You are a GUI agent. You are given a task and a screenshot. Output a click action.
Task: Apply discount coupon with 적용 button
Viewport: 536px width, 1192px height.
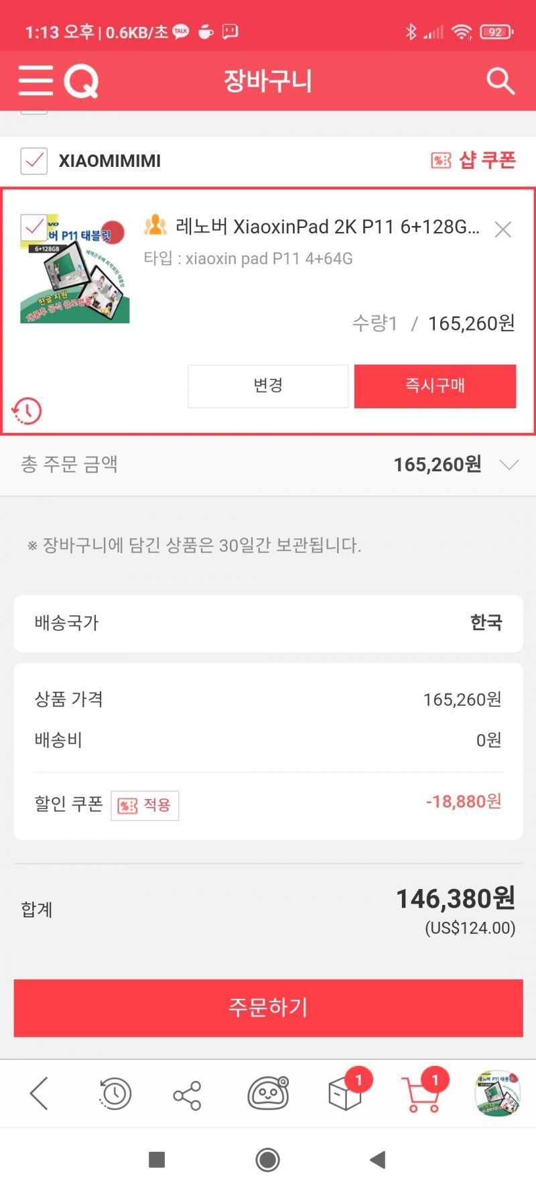[145, 804]
